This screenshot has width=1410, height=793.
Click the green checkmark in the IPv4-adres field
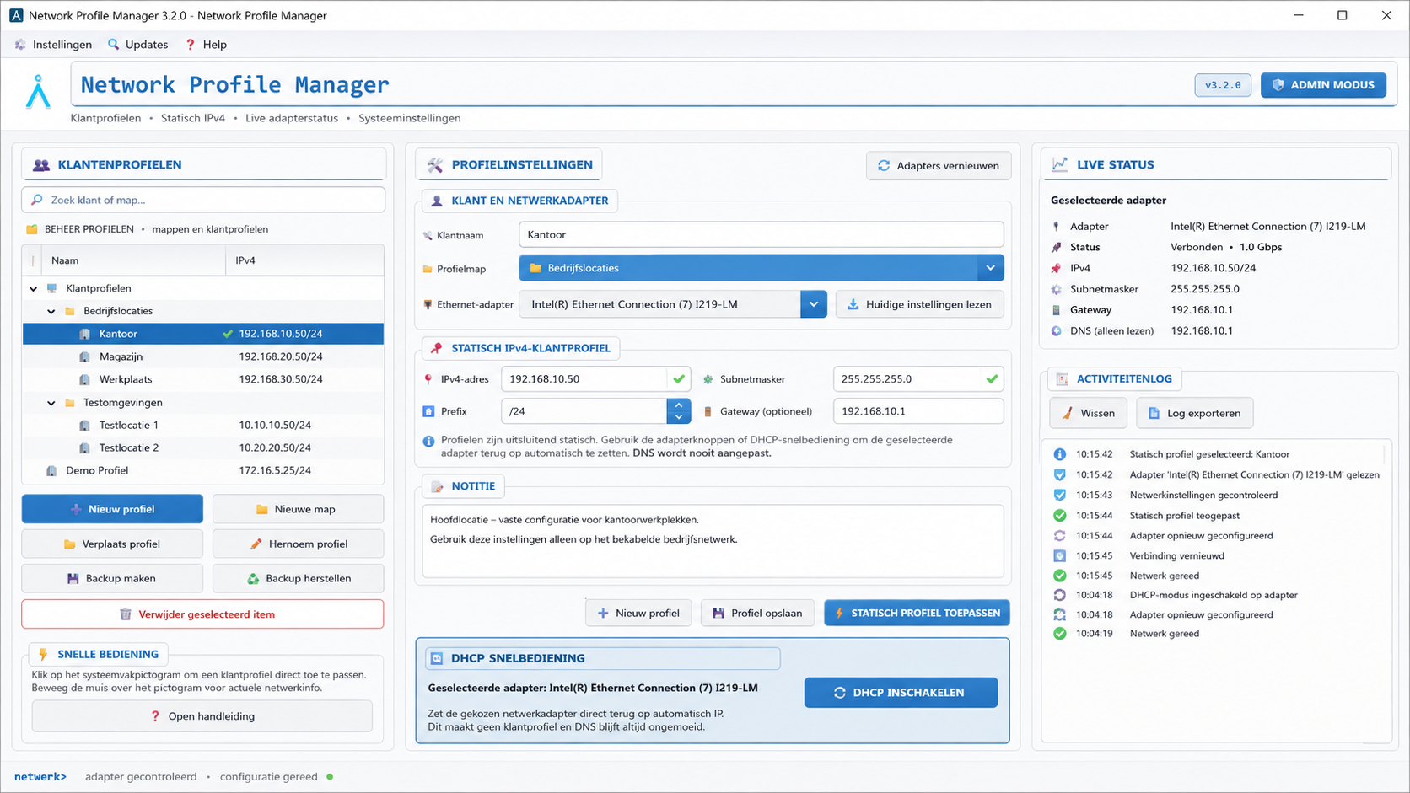(679, 379)
